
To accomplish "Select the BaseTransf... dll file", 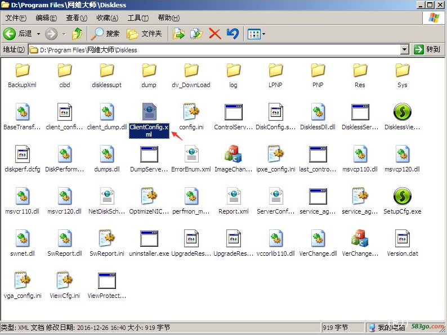I will [22, 117].
